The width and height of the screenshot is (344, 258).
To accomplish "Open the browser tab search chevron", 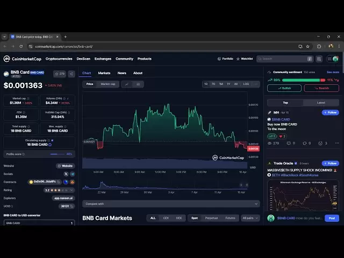I will (4, 37).
